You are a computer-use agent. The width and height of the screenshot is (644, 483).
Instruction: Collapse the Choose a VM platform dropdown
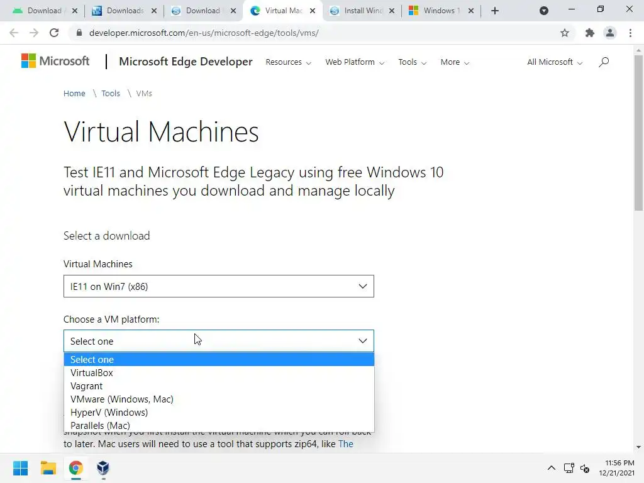coord(218,341)
